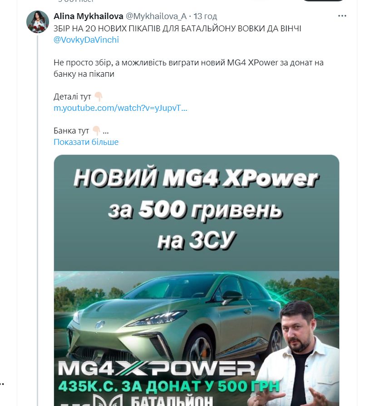Screen dimensions: 371x406
Task: Click Alina Mykhailova's profile avatar
Action: coord(38,22)
